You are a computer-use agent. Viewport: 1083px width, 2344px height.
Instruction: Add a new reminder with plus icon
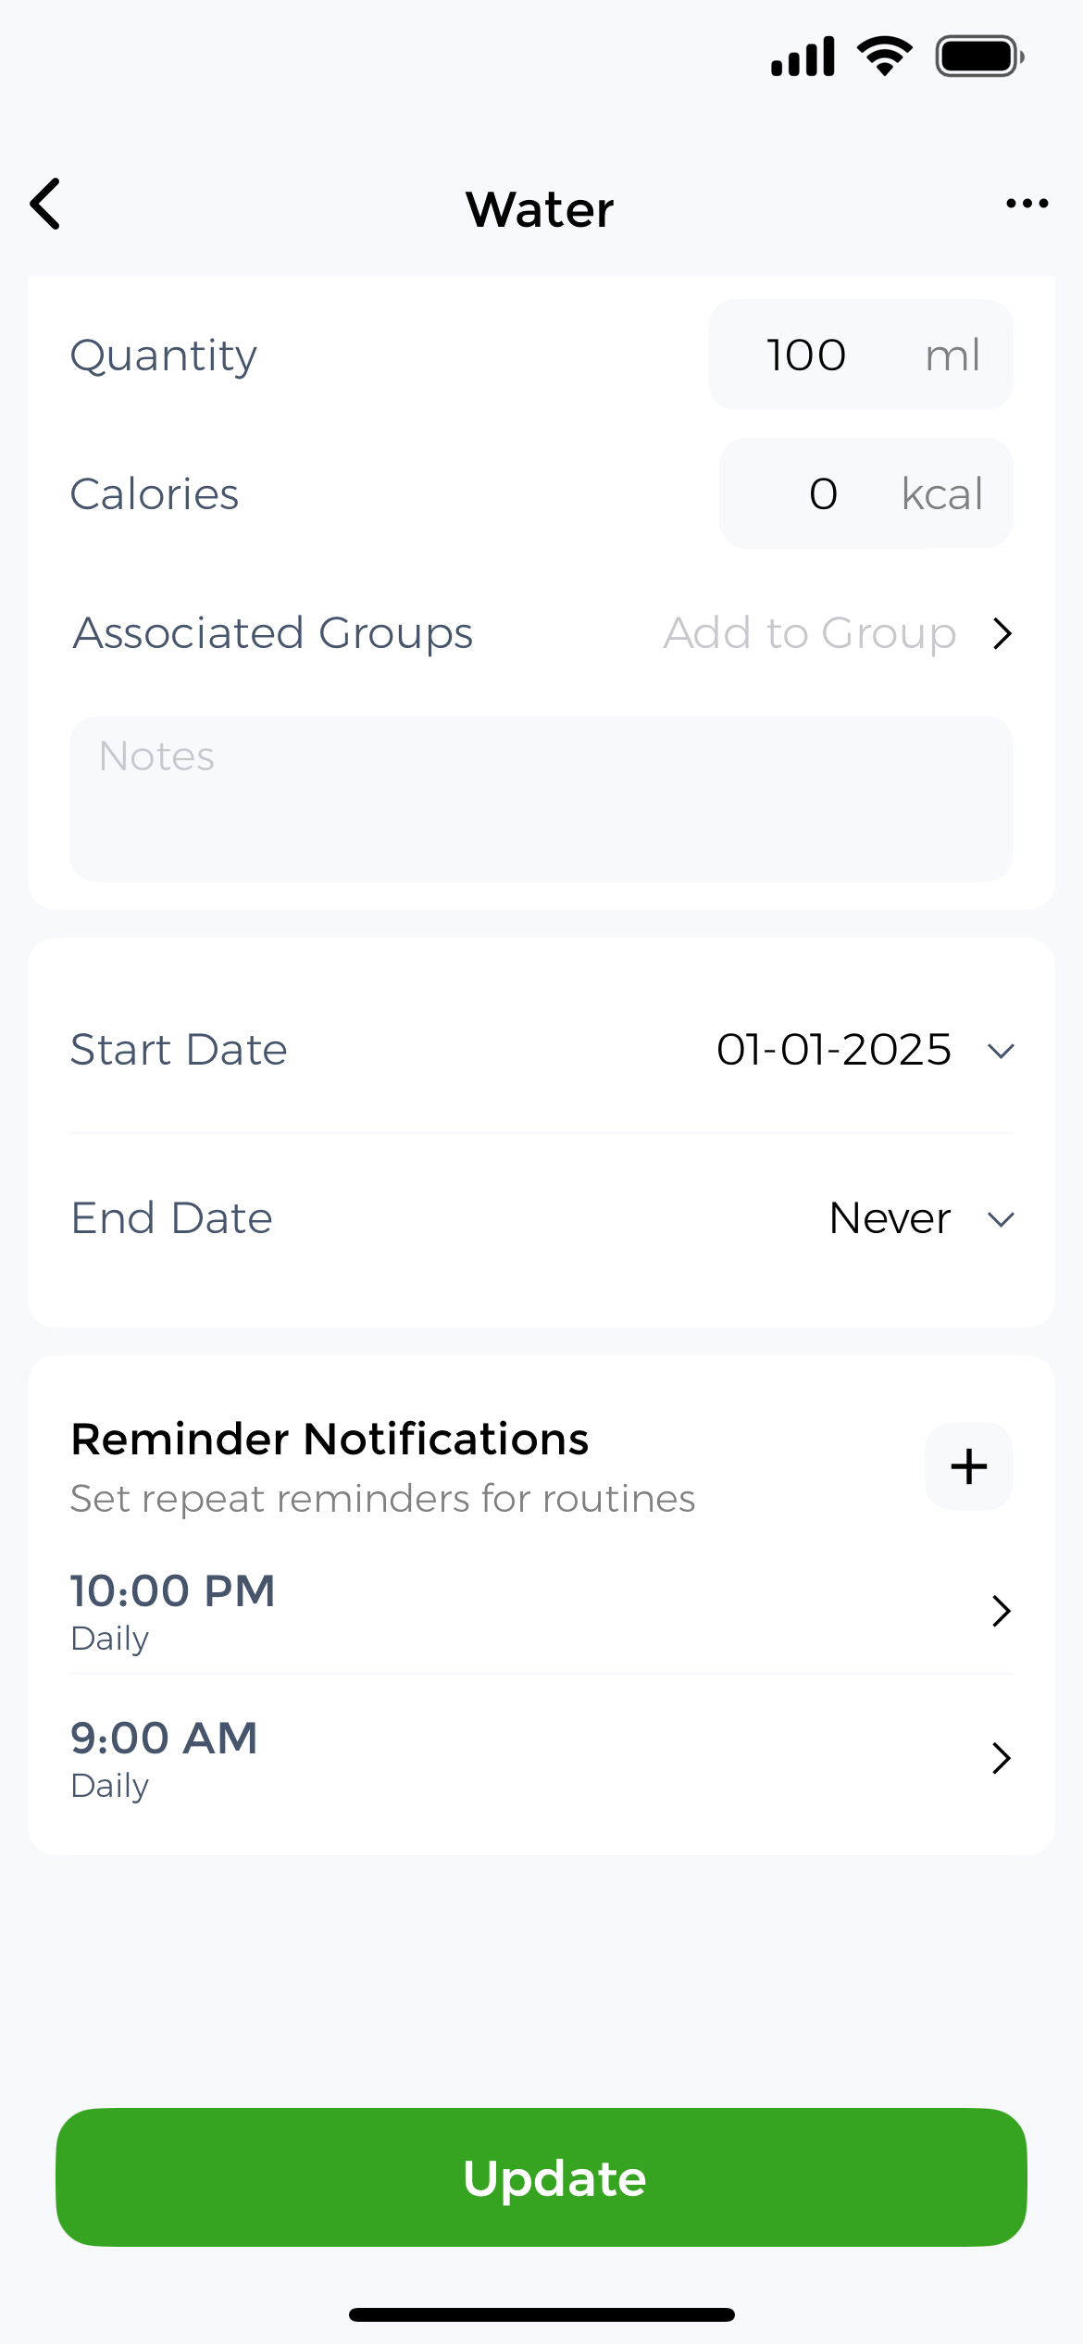pyautogui.click(x=968, y=1466)
